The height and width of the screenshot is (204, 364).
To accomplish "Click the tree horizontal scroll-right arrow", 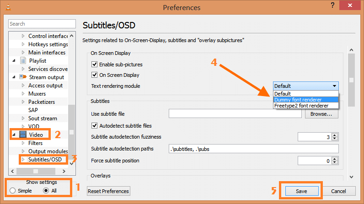I will click(x=64, y=171).
